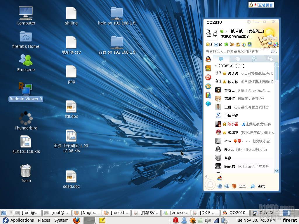Switch to the Take Sc... taskbar window
Screen dimensions: 299x224
click(265, 213)
